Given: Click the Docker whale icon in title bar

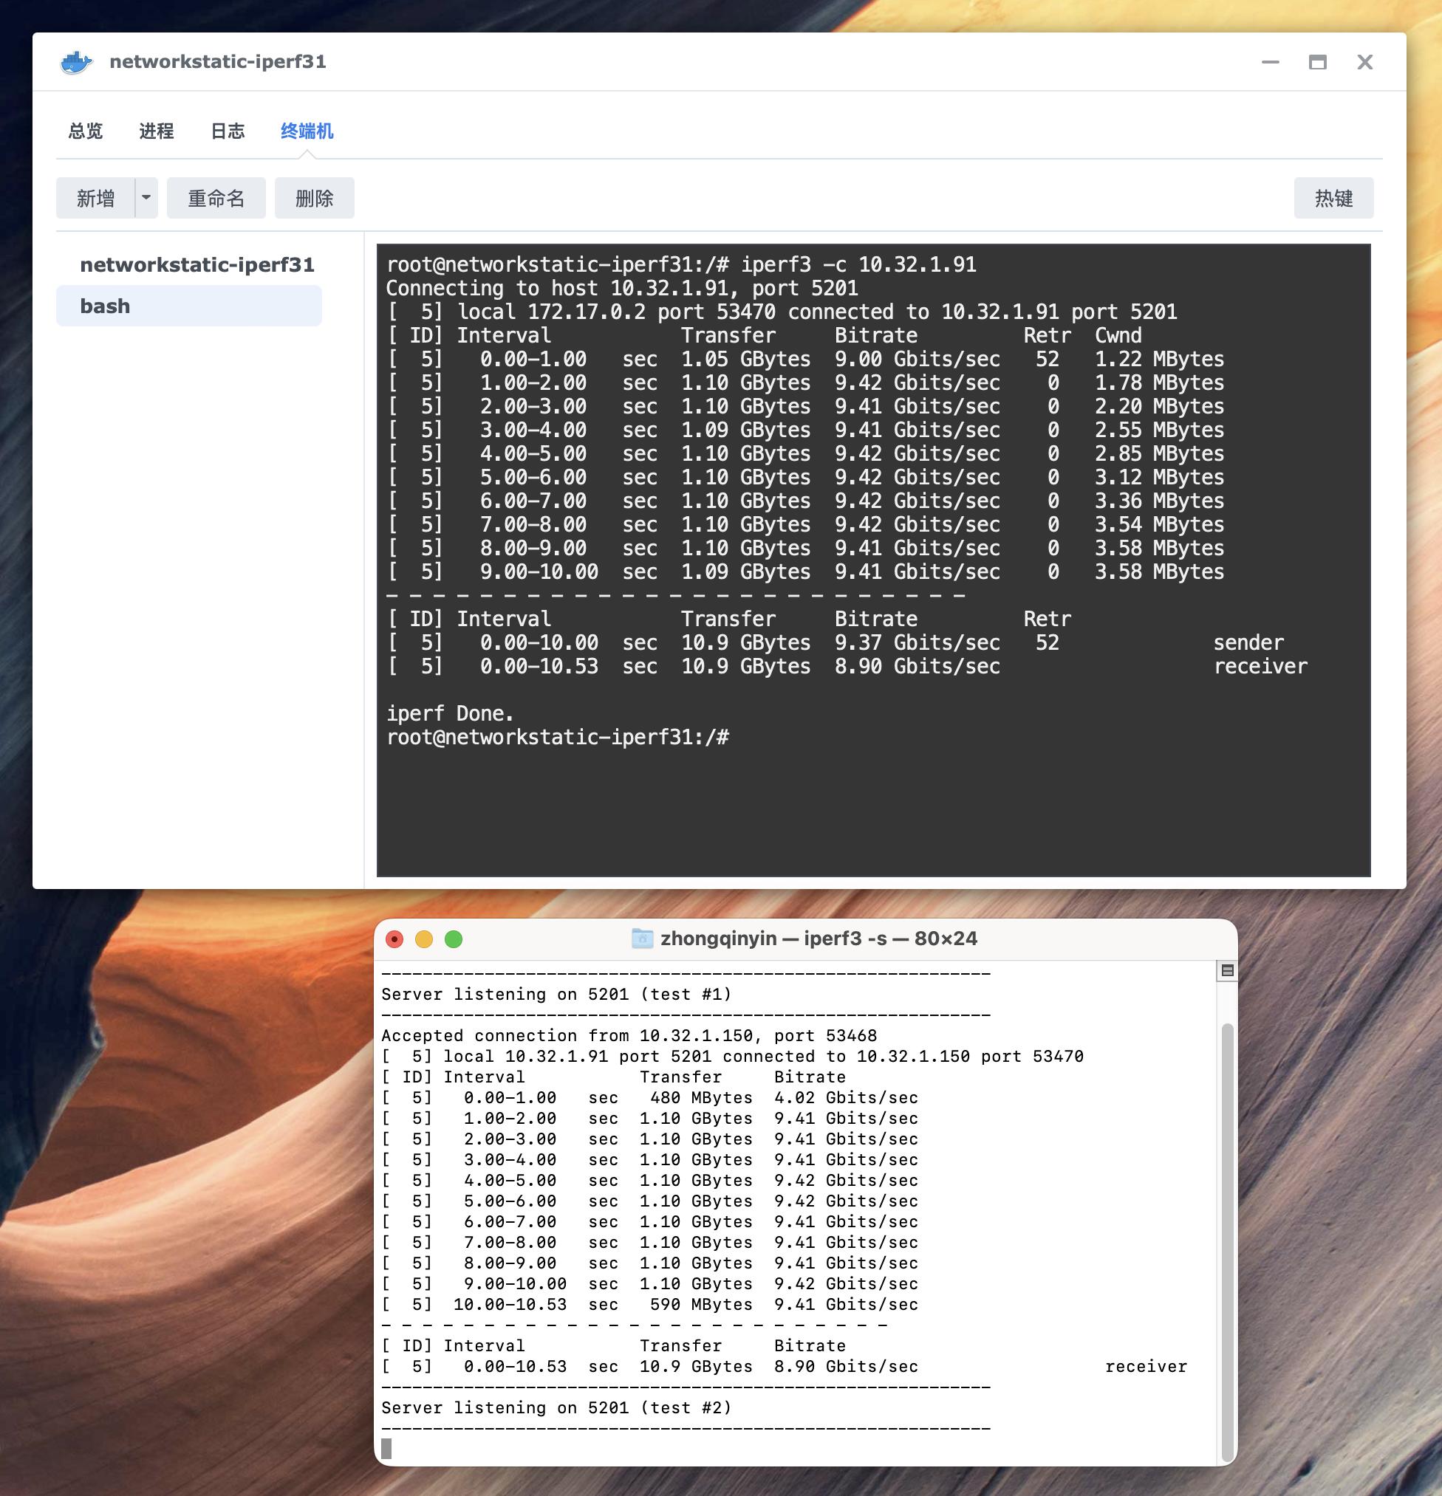Looking at the screenshot, I should click(x=75, y=62).
